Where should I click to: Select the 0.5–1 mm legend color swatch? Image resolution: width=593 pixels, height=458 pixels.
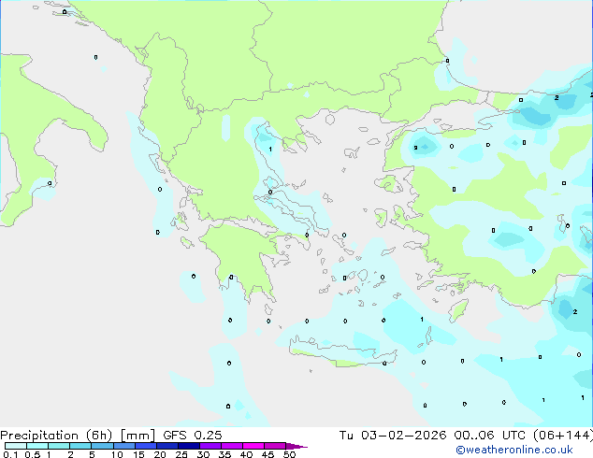click(37, 446)
